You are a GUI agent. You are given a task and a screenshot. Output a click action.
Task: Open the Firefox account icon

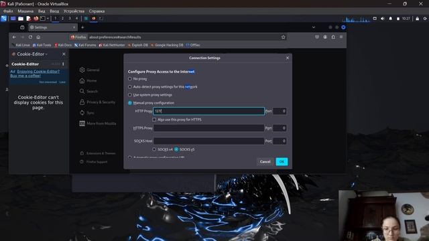click(325, 37)
